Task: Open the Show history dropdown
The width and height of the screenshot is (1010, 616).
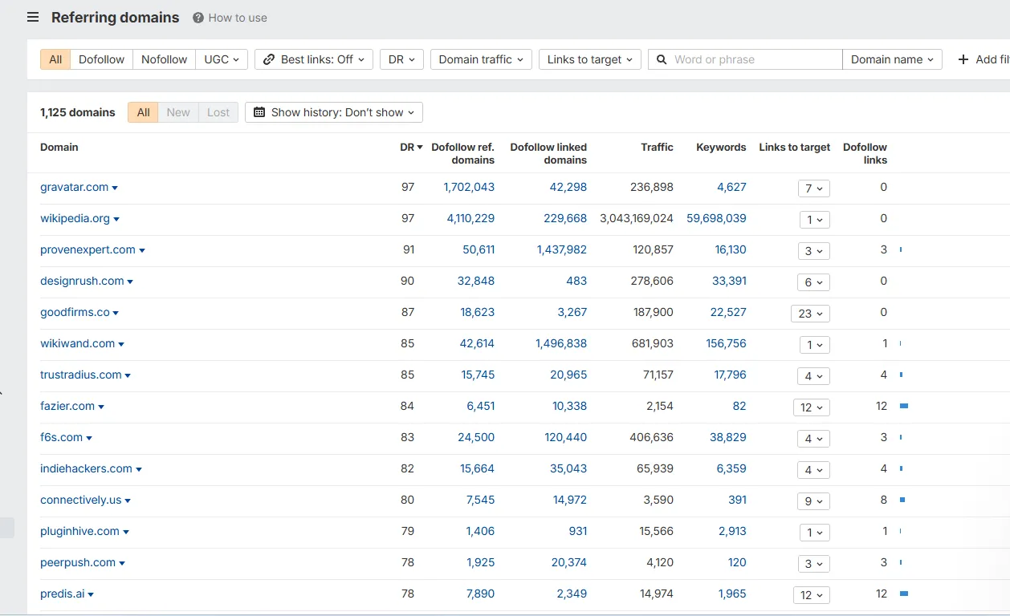Action: 334,112
